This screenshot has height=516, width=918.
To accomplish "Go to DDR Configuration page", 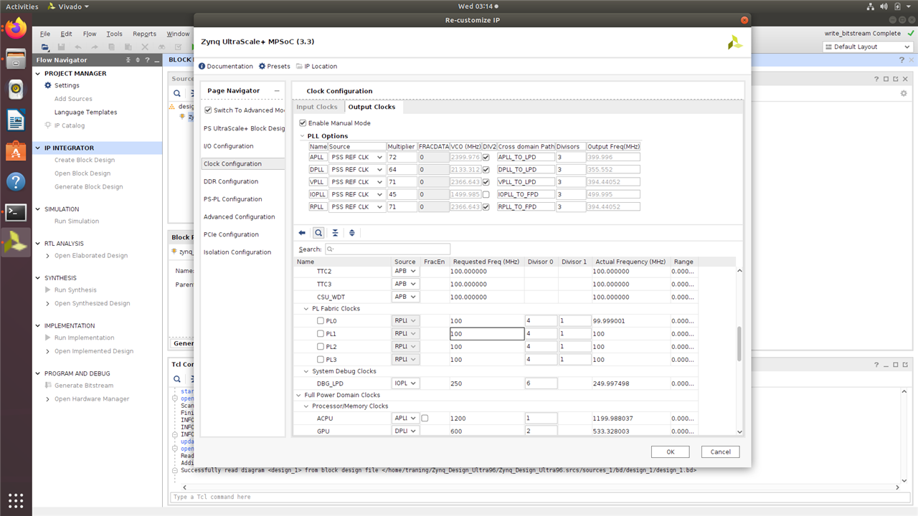I will point(231,181).
